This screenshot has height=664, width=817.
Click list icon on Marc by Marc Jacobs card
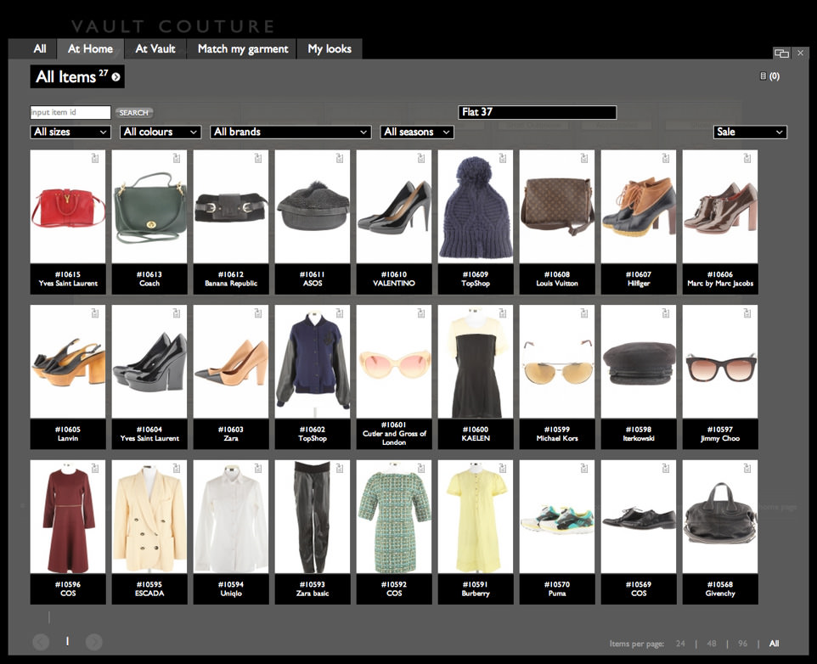tap(747, 158)
